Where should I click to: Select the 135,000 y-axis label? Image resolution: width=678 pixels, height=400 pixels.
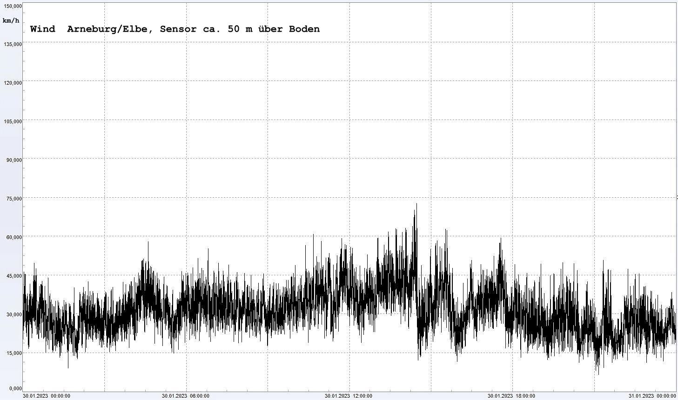coord(13,45)
